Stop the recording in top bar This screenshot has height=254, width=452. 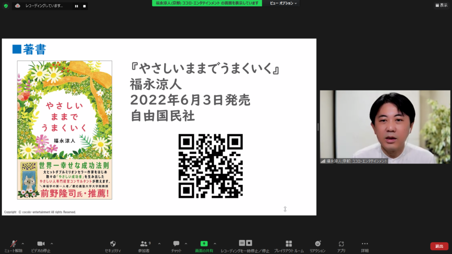point(84,6)
